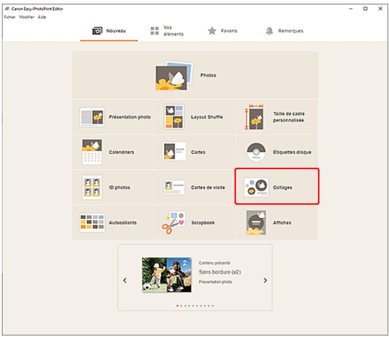Select the Calendriers label

tap(121, 152)
